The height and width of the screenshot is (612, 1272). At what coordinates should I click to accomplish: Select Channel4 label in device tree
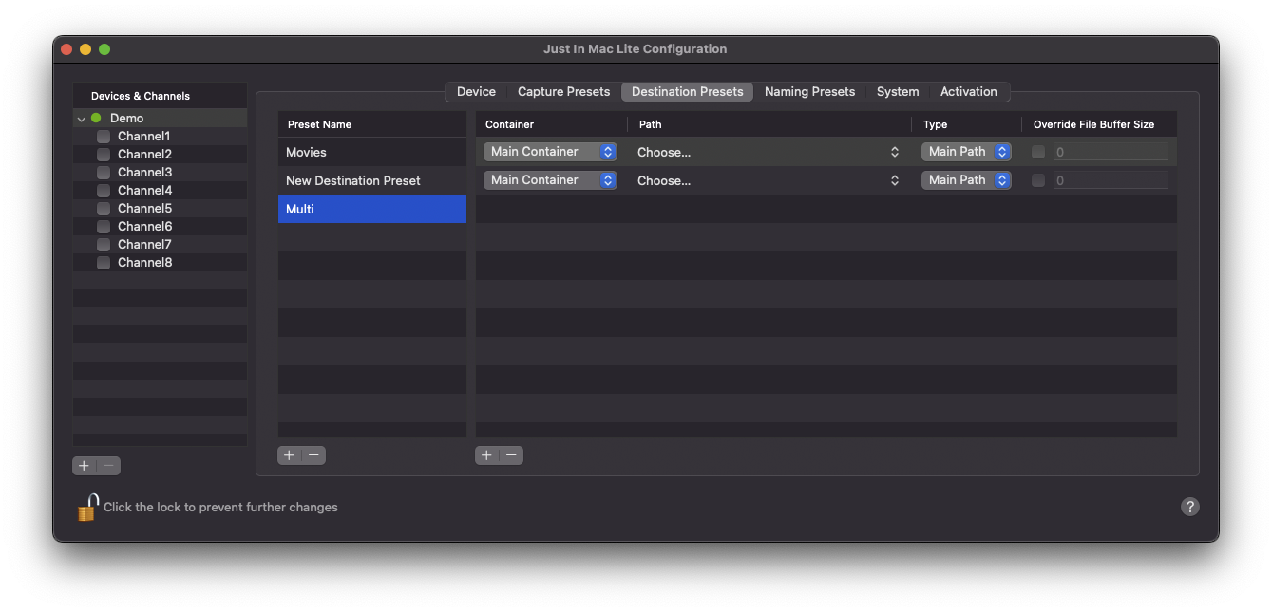click(x=144, y=191)
